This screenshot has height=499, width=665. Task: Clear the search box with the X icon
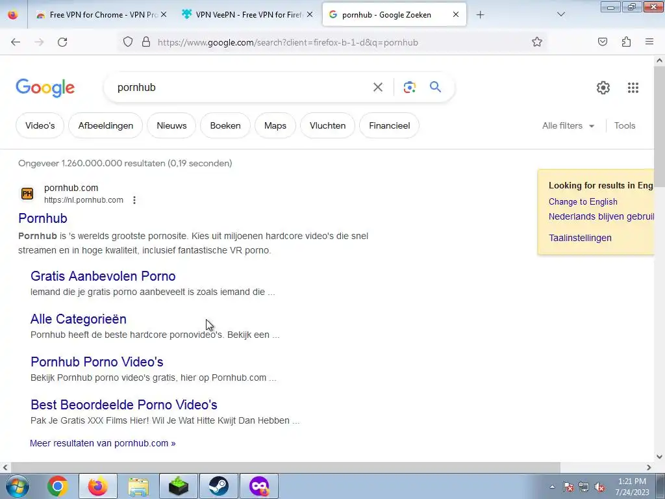click(377, 88)
